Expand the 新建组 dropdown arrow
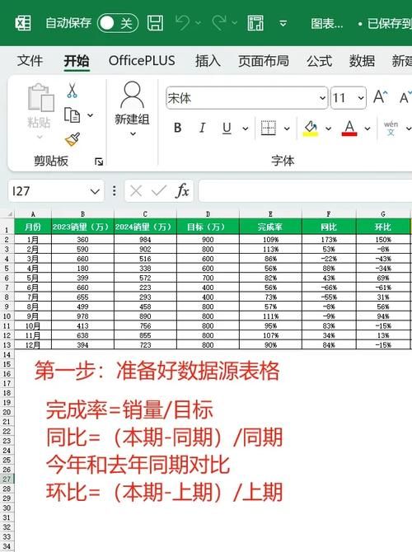Viewport: 412px width, 552px height. (x=133, y=133)
